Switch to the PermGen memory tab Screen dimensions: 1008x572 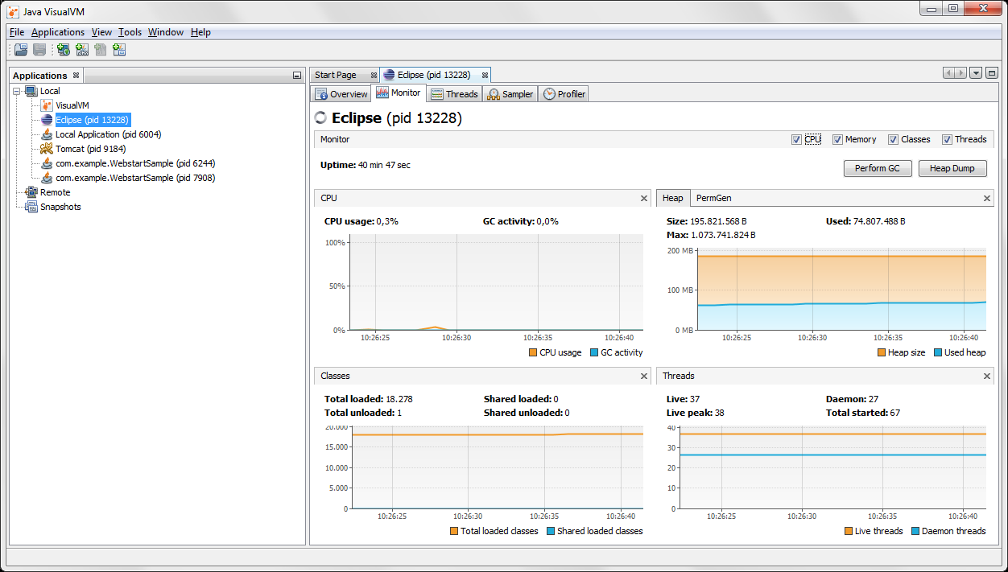click(x=713, y=198)
